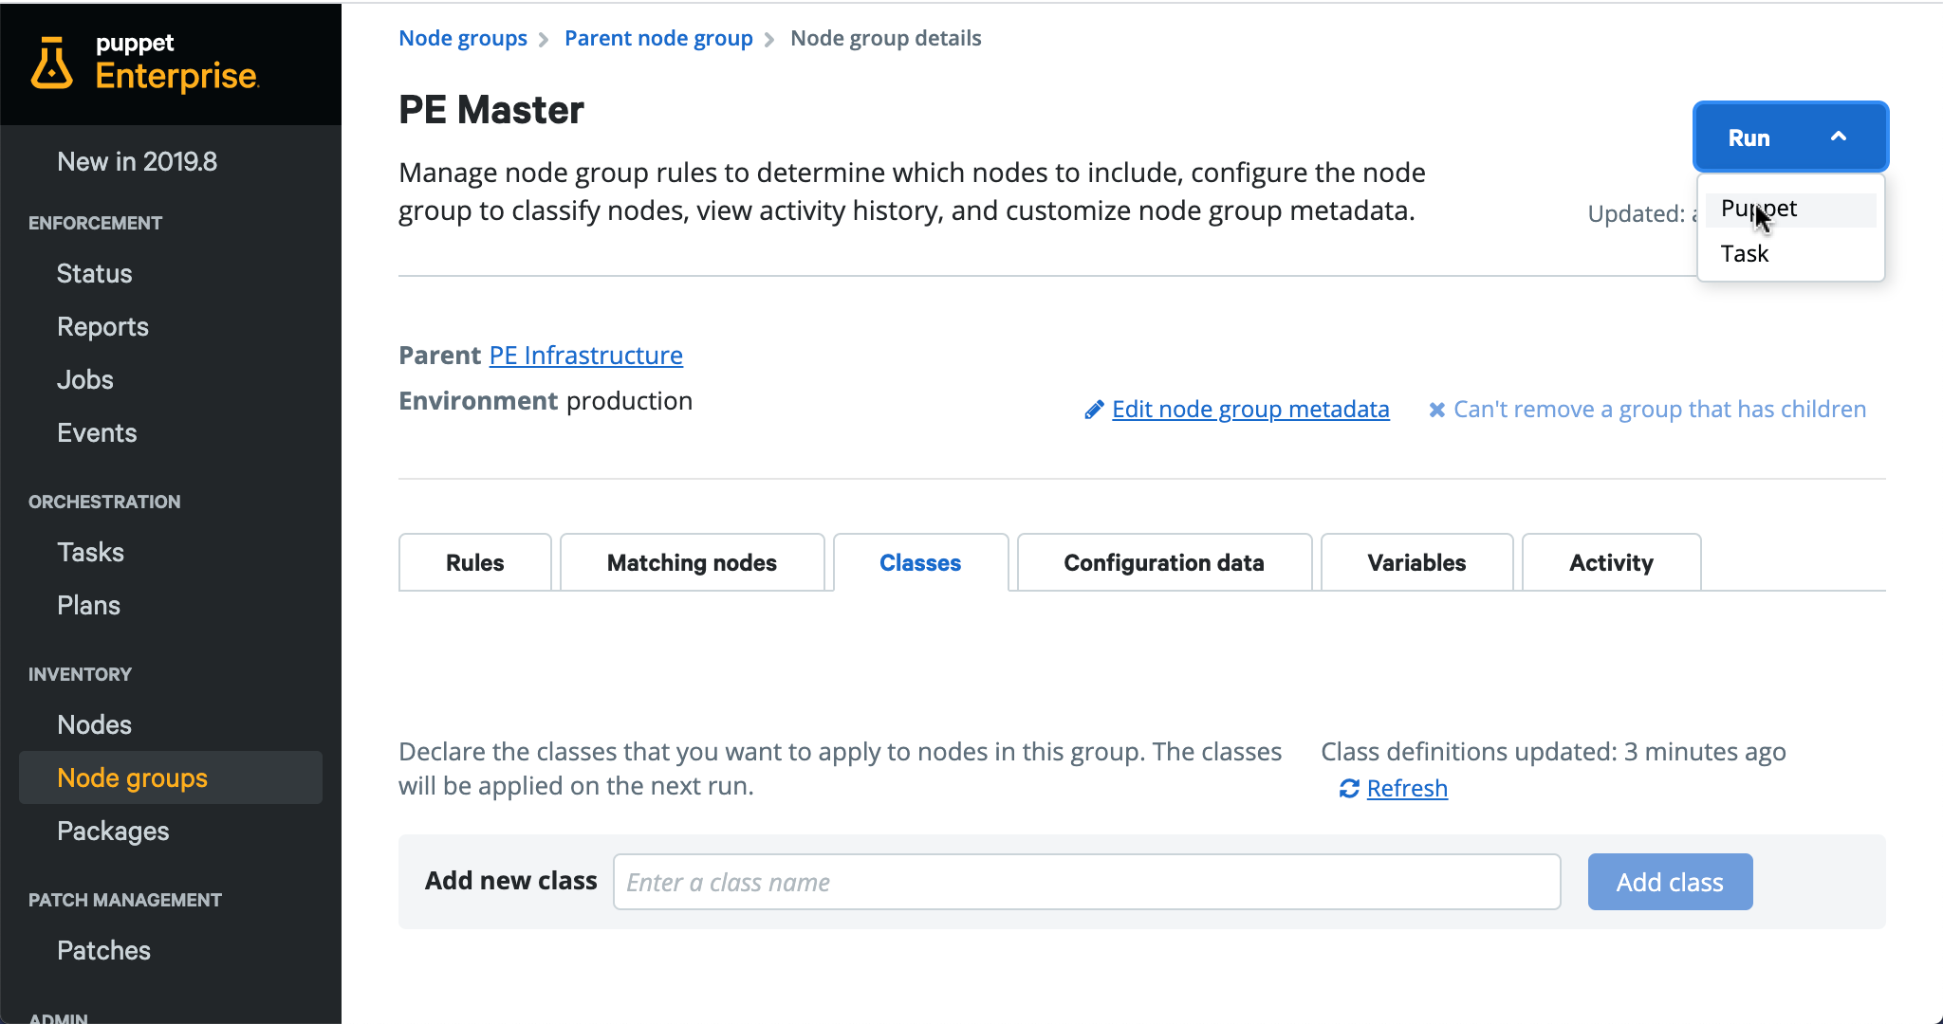
Task: Click the Environment production text
Action: click(x=546, y=401)
